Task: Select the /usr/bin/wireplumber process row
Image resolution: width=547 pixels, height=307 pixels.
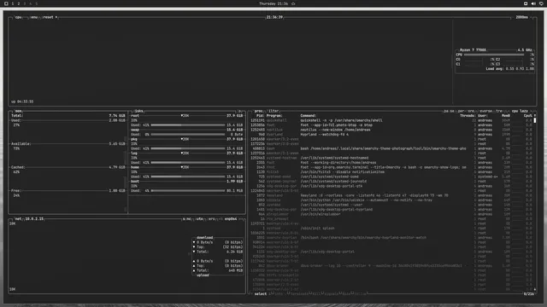Action: (x=391, y=214)
